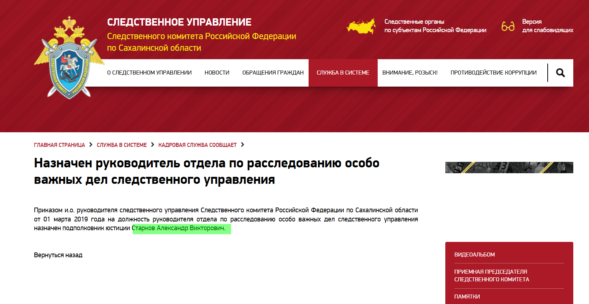The height and width of the screenshot is (304, 589).
Task: Switch to Версия для слабовидящих
Action: [547, 26]
